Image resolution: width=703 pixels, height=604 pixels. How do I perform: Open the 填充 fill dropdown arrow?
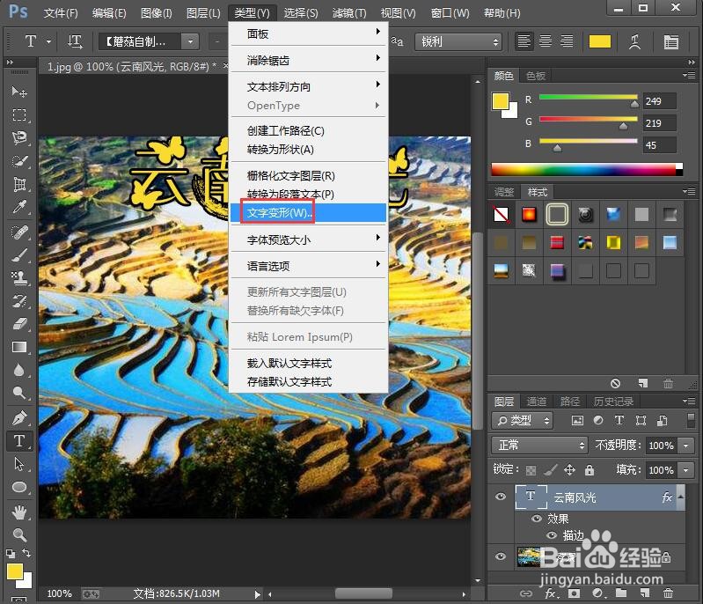point(686,470)
